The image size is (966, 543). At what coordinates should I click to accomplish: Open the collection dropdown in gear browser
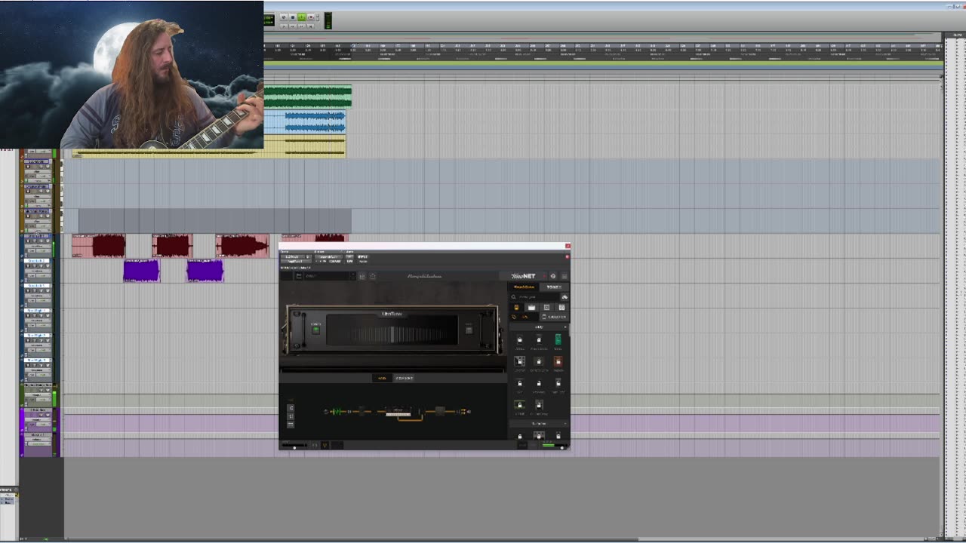(554, 317)
